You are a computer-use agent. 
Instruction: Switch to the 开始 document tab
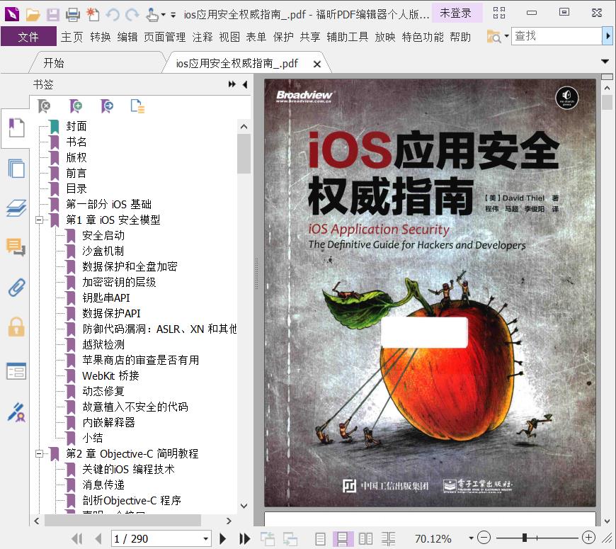tap(53, 63)
